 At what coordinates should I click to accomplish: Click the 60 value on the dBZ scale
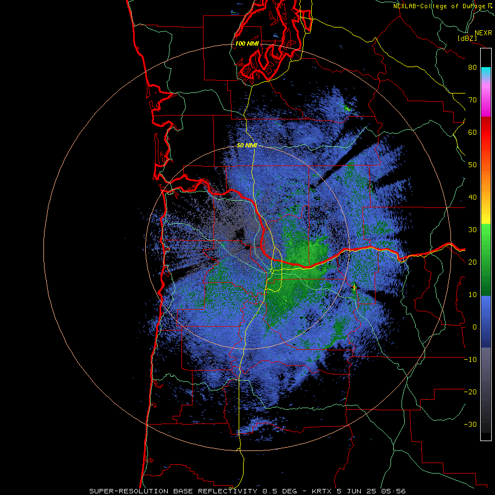click(x=472, y=132)
